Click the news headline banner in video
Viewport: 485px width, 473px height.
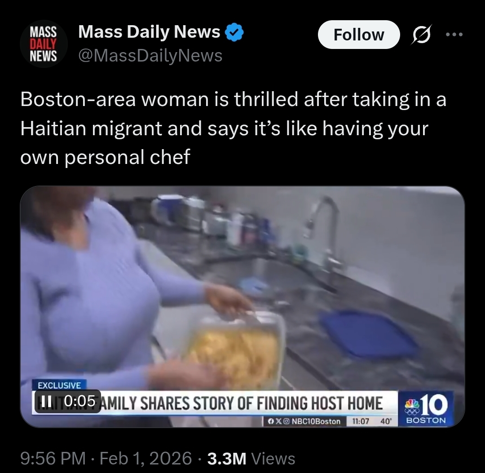[215, 403]
